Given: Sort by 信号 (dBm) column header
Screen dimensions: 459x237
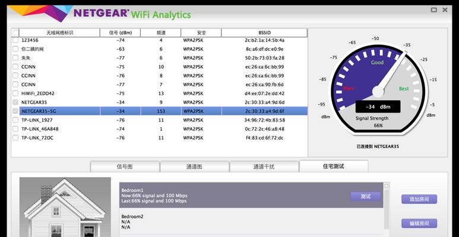Looking at the screenshot, I should coord(121,33).
